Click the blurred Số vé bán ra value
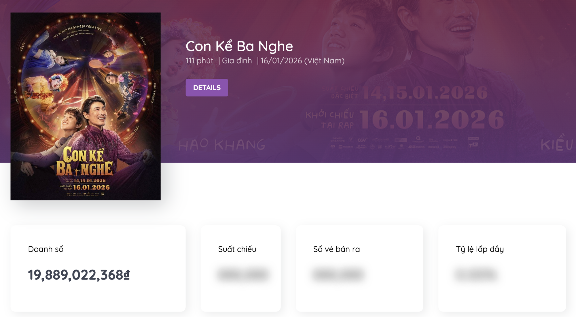Image resolution: width=576 pixels, height=317 pixels. pyautogui.click(x=338, y=274)
